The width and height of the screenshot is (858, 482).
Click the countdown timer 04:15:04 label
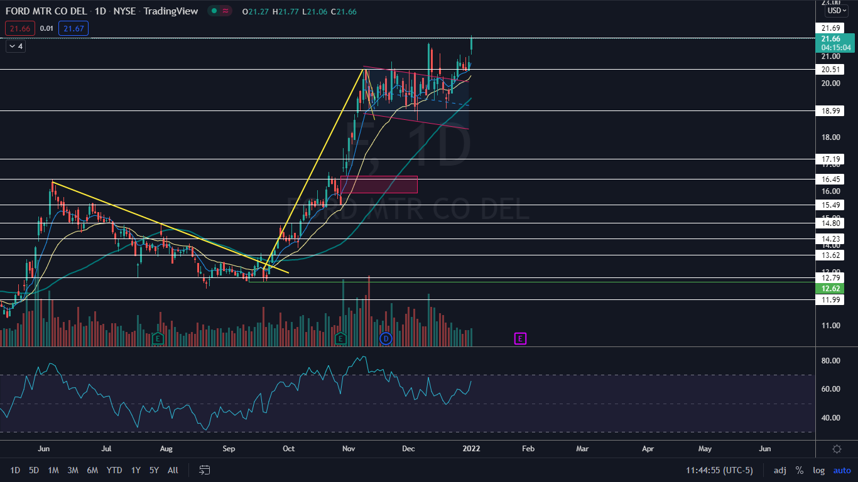(835, 48)
